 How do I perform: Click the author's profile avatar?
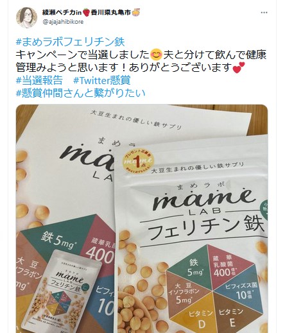(26, 17)
